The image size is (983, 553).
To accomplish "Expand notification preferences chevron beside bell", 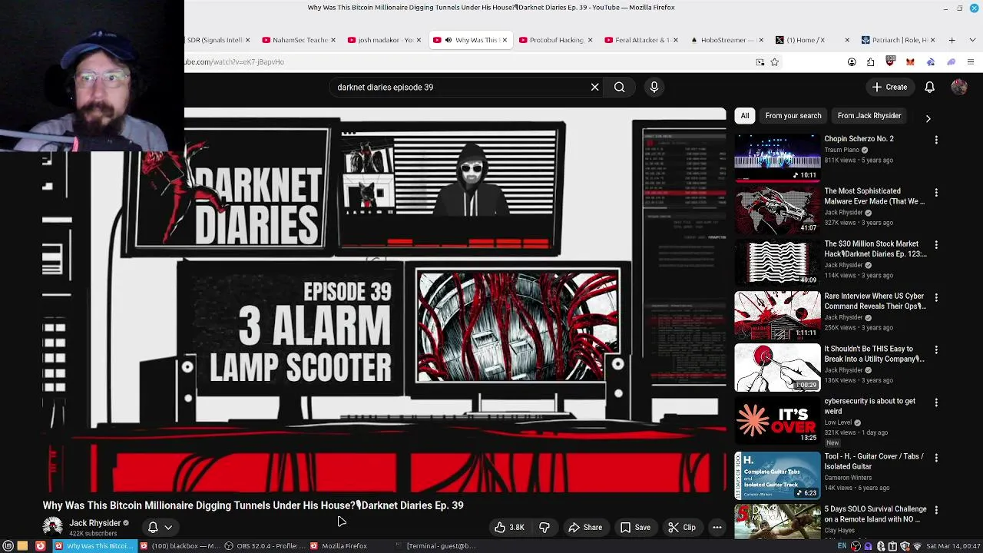I will click(168, 528).
